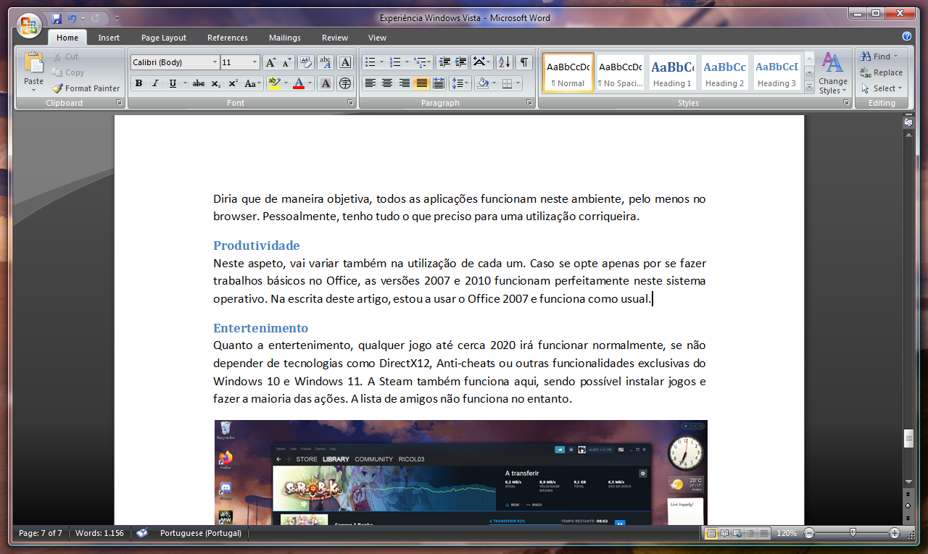Open the Select dropdown in Editing
928x554 pixels.
(882, 88)
